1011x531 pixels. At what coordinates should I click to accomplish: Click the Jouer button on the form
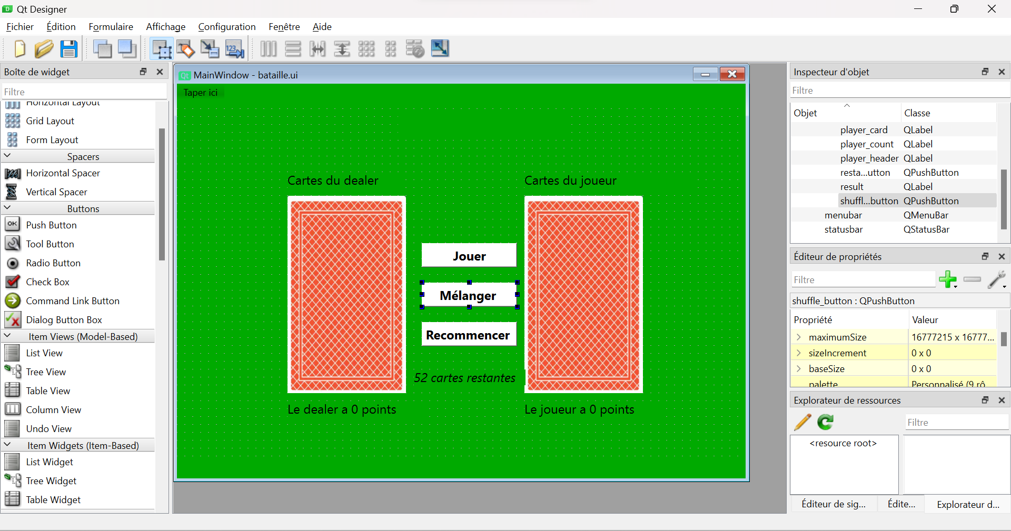coord(469,255)
